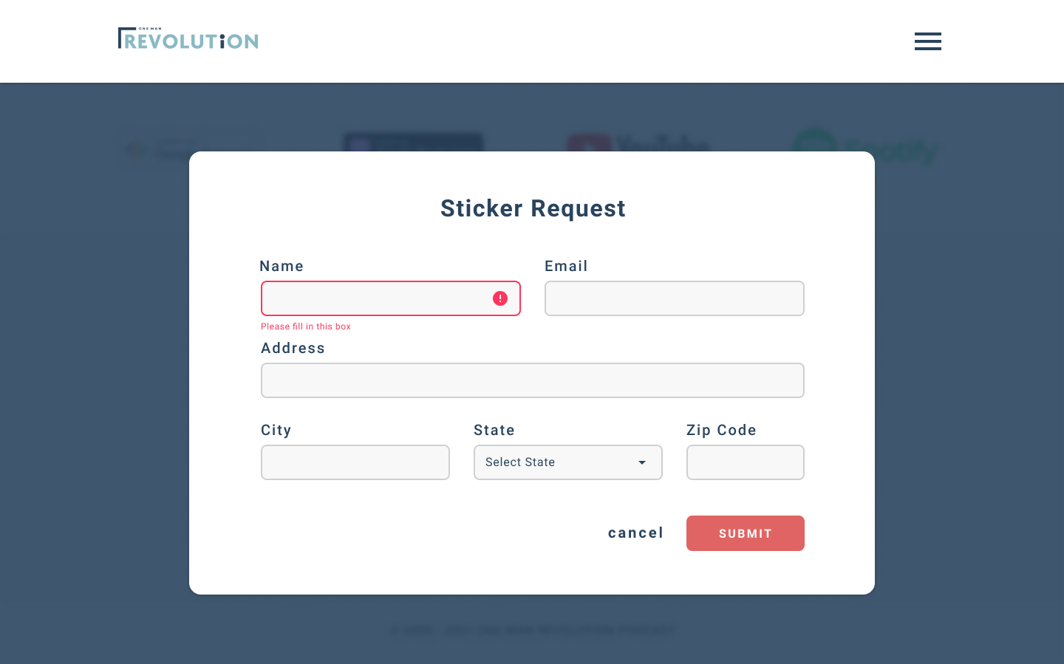Viewport: 1064px width, 664px height.
Task: Click the blurred Apple Podcasts badge
Action: coord(413,142)
